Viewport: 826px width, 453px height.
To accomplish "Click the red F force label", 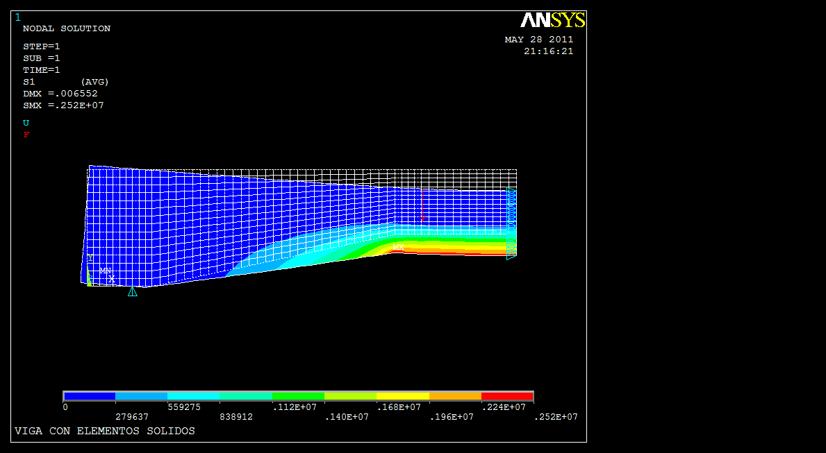I will [26, 135].
